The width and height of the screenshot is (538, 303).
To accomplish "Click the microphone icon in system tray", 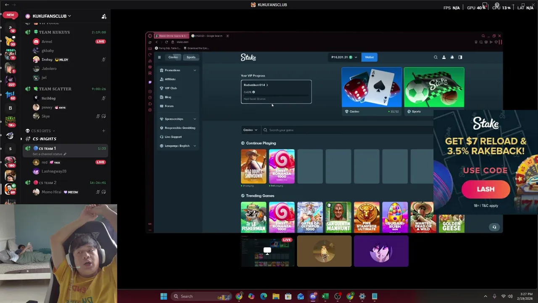I will (494, 296).
